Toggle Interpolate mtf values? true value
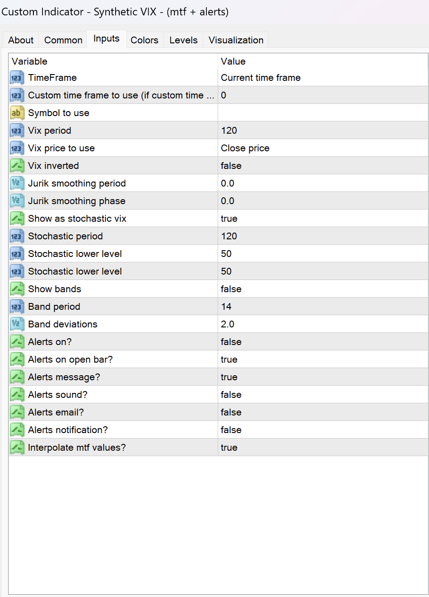 point(229,448)
